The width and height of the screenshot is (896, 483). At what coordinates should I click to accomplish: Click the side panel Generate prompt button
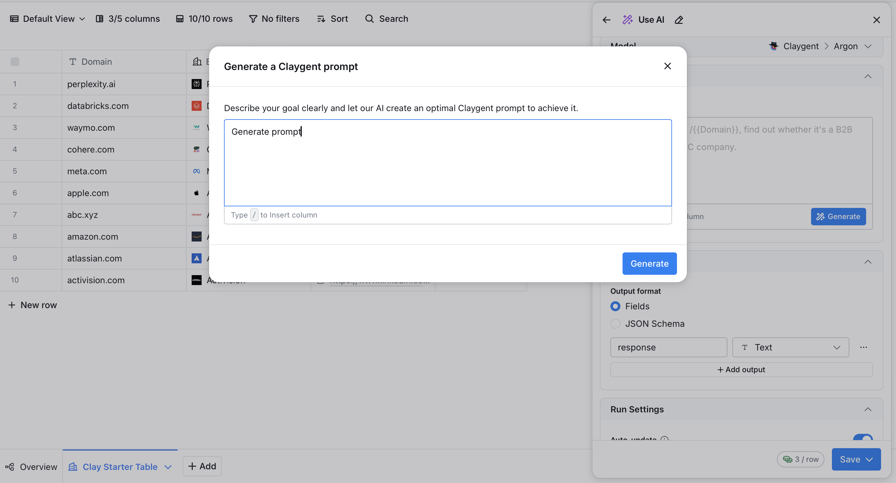click(838, 216)
